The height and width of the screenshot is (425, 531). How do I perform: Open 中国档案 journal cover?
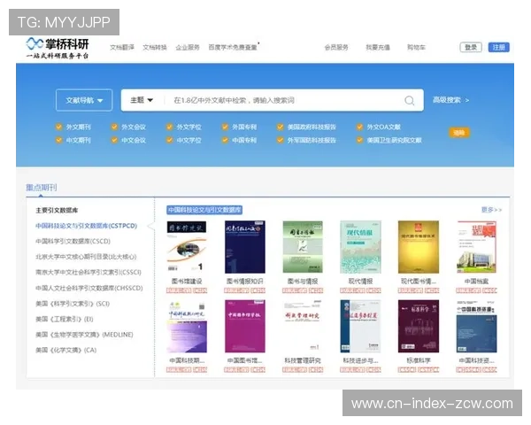pyautogui.click(x=476, y=247)
